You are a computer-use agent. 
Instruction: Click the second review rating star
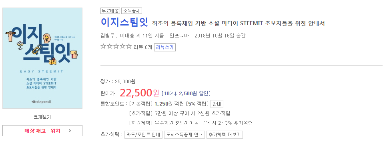pyautogui.click(x=110, y=47)
